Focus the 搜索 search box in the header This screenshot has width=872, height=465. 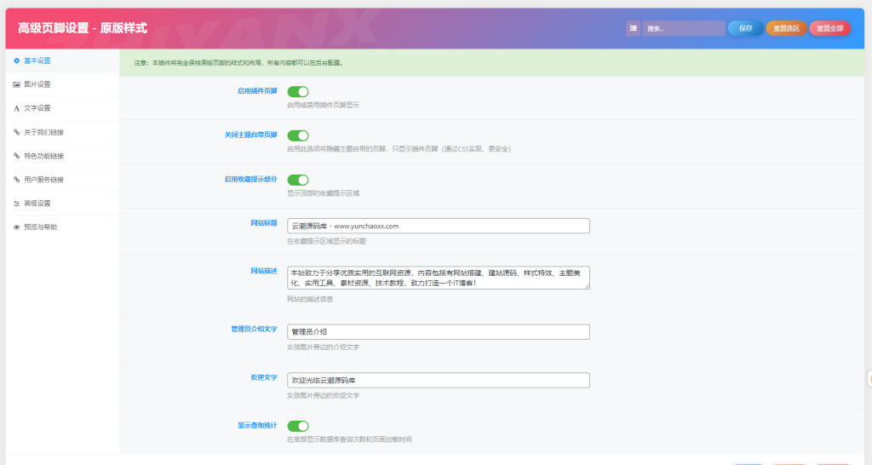point(683,28)
